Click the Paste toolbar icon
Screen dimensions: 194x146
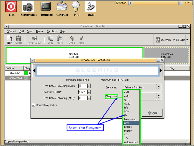(59, 38)
